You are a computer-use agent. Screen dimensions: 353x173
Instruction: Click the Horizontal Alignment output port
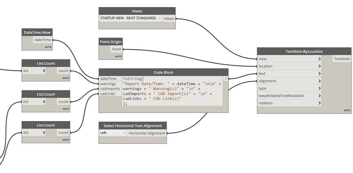(x=147, y=133)
